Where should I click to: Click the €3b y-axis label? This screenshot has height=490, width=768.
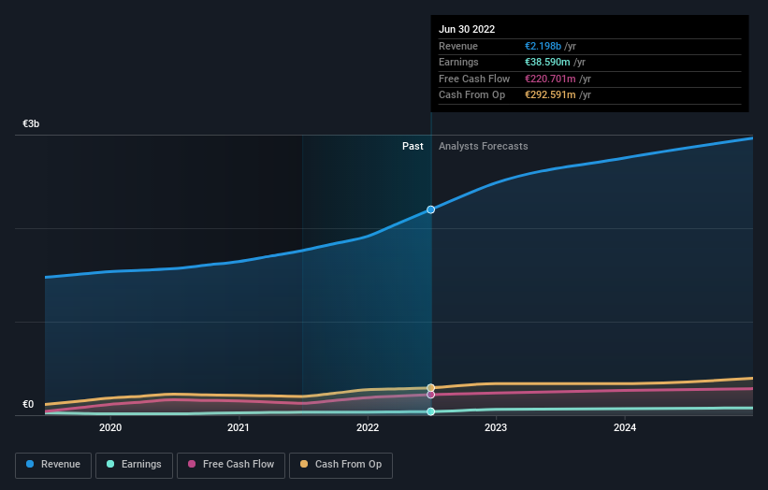pyautogui.click(x=31, y=123)
